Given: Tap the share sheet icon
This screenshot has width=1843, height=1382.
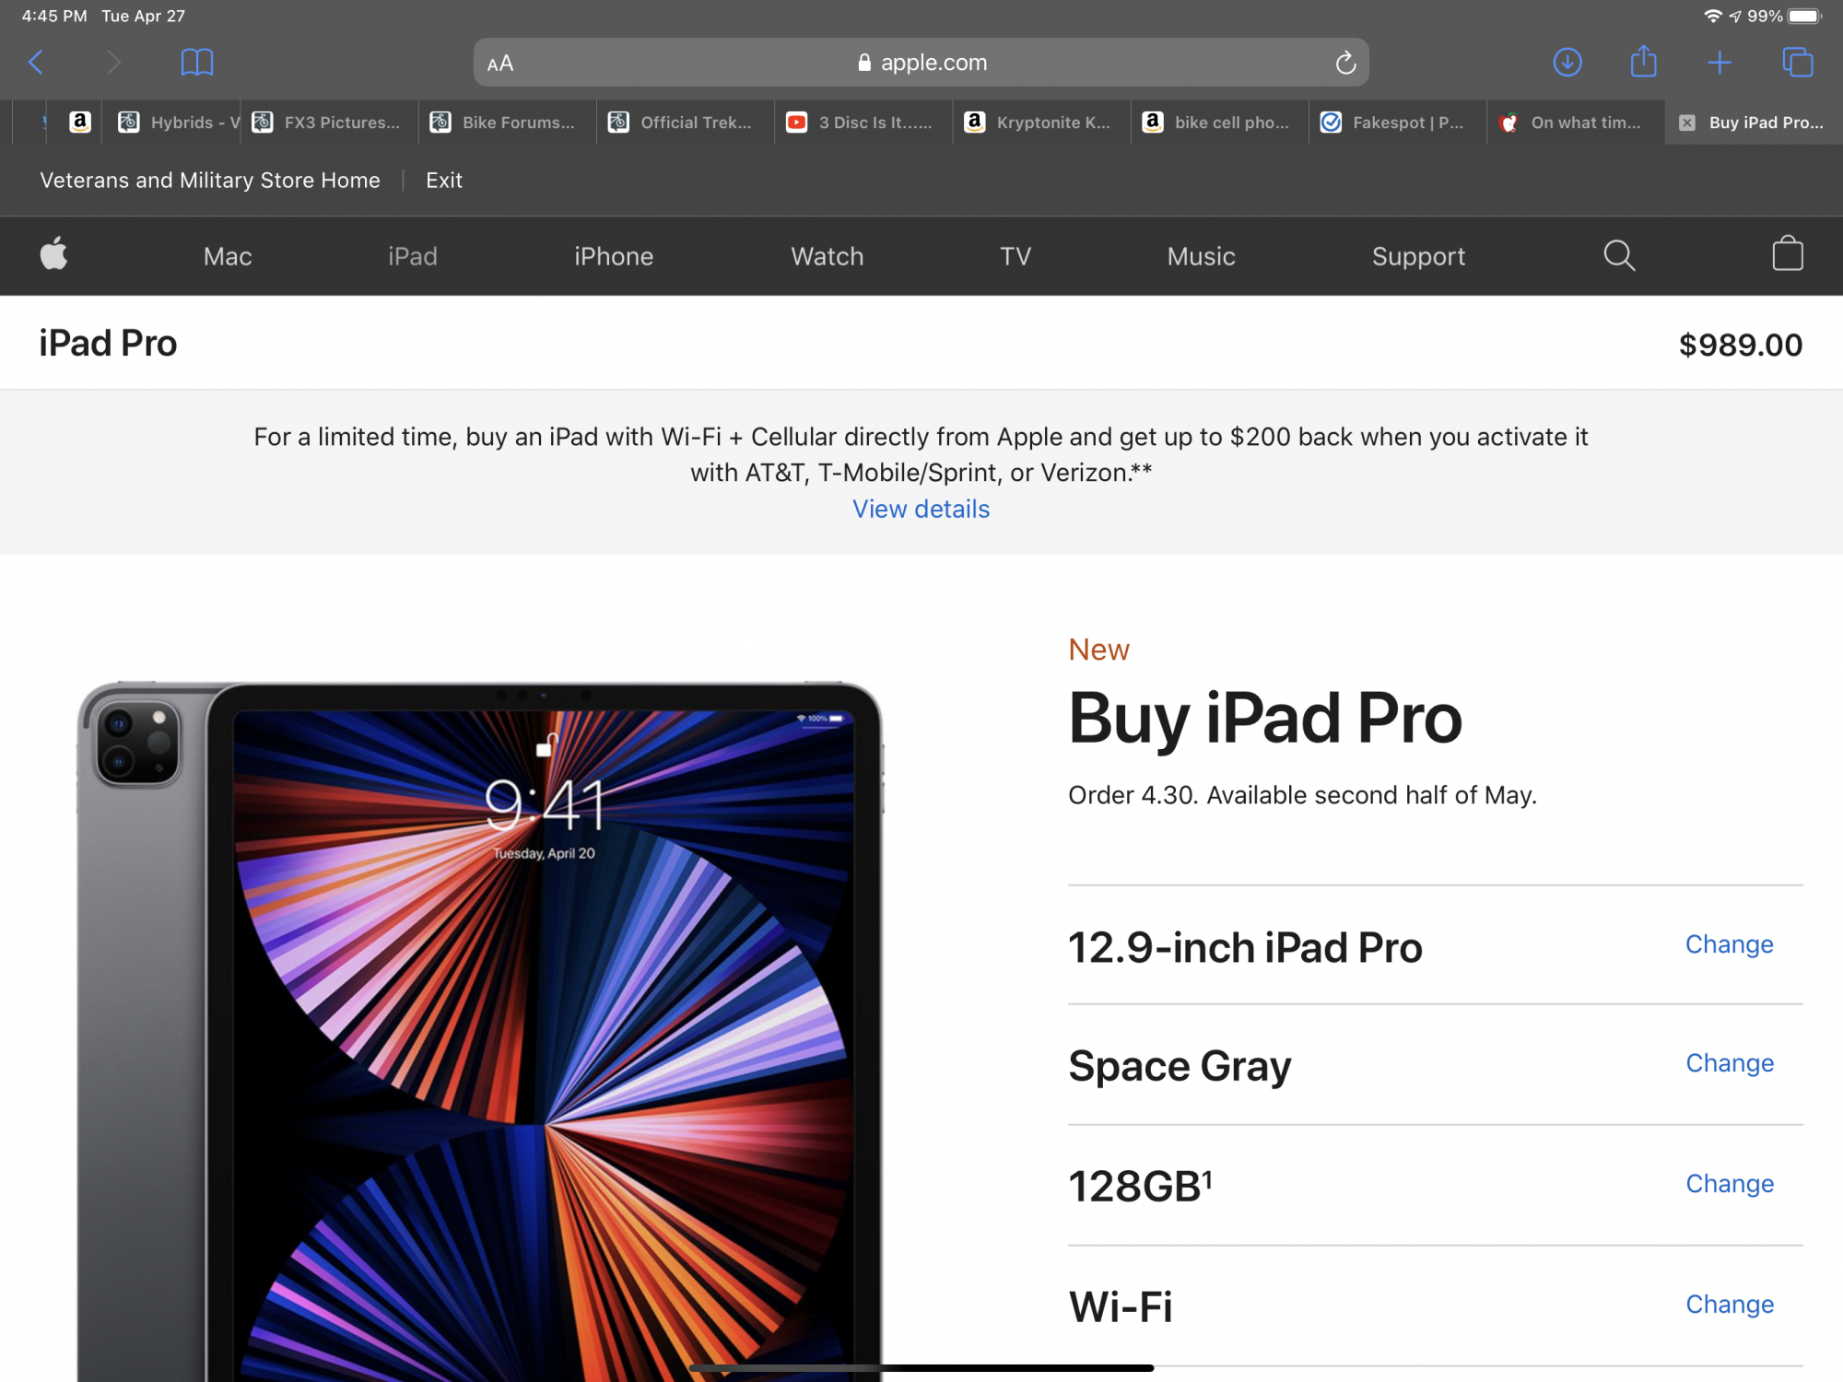Looking at the screenshot, I should [1643, 63].
